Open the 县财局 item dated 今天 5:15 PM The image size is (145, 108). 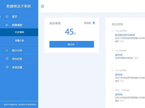pos(119,75)
